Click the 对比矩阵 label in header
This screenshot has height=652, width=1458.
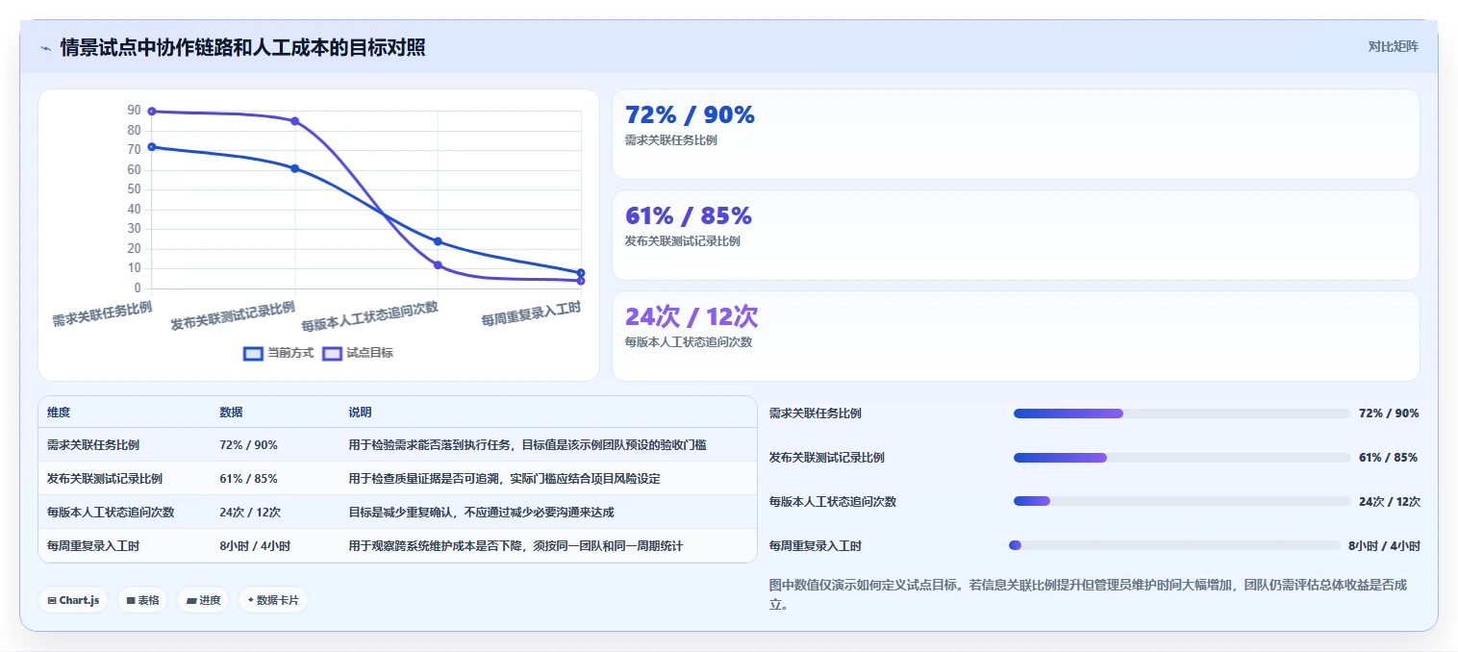(1393, 46)
